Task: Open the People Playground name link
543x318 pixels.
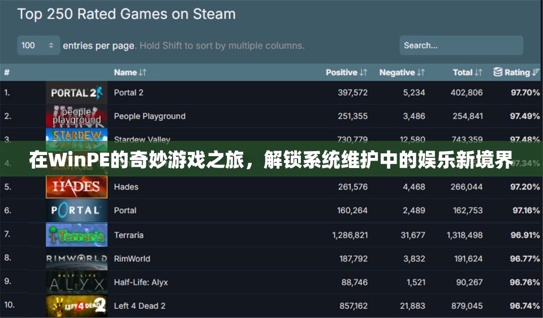Action: [x=149, y=116]
